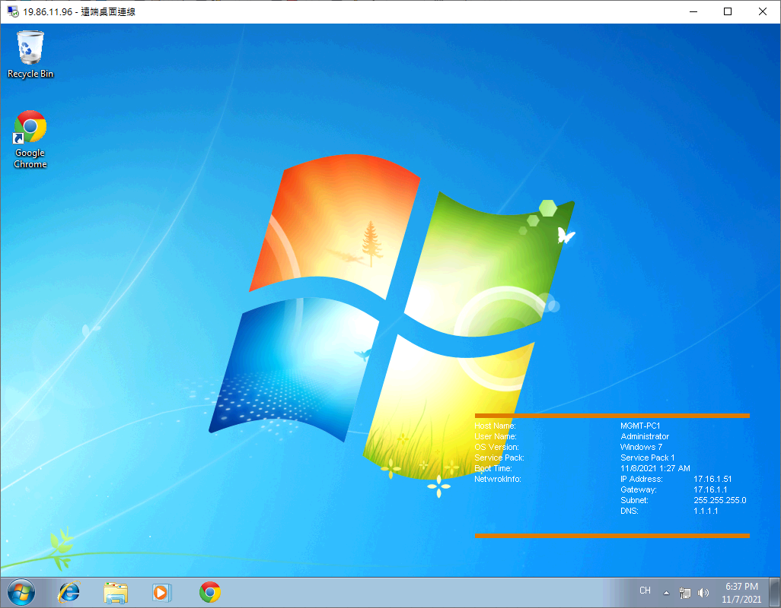Screen dimensions: 781x608
Task: Open the volume speaker icon in the tray
Action: pyautogui.click(x=703, y=593)
